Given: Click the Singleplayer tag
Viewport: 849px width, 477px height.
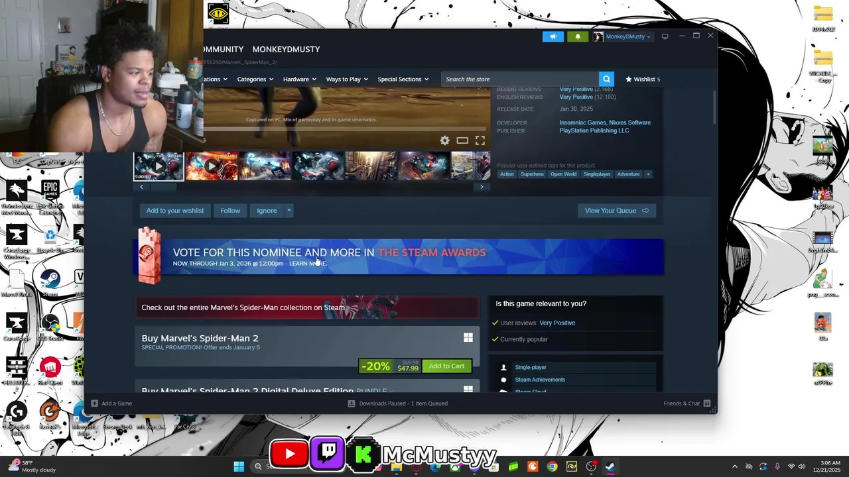Looking at the screenshot, I should pyautogui.click(x=597, y=174).
